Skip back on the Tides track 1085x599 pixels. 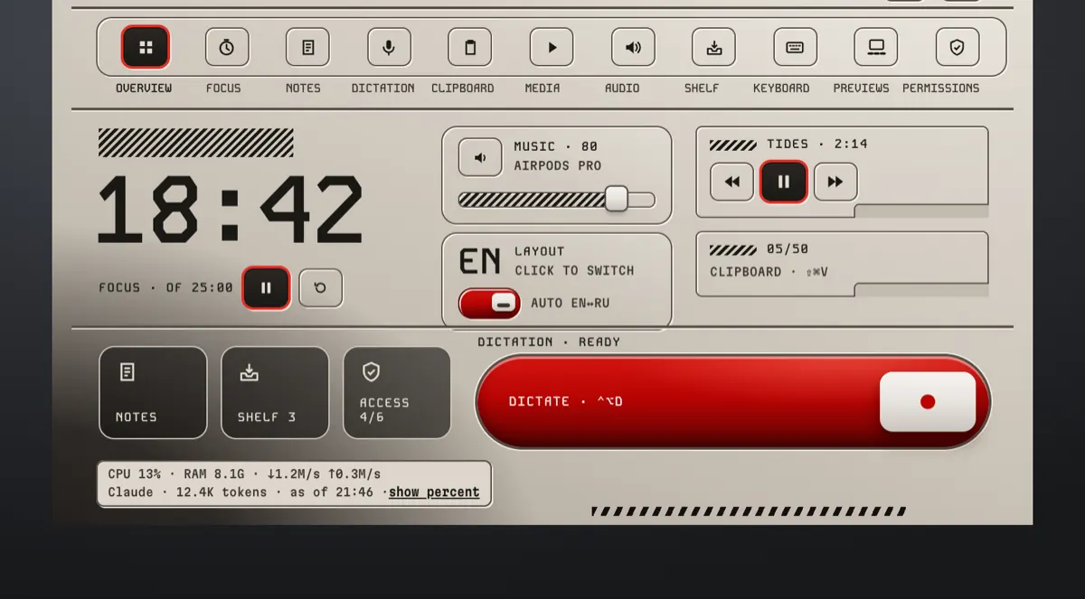pyautogui.click(x=732, y=182)
